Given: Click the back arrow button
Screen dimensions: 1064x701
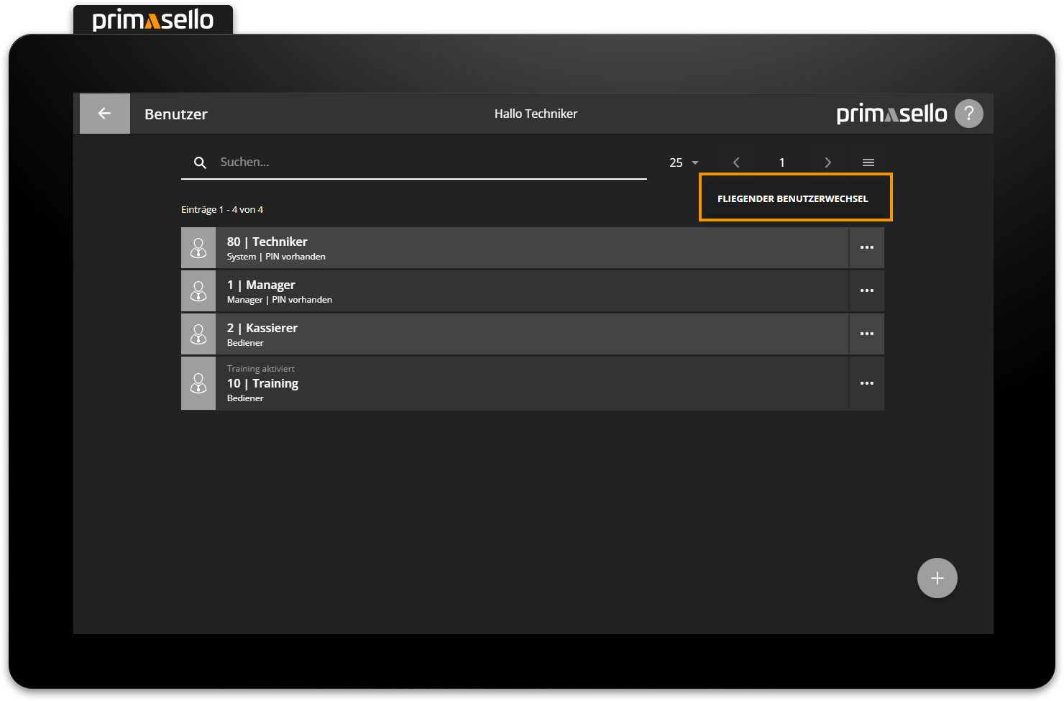Looking at the screenshot, I should click(105, 114).
